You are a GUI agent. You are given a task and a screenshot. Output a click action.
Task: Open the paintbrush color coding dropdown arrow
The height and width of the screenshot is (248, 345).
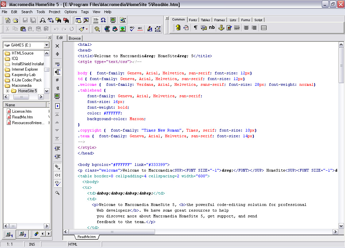(x=87, y=29)
